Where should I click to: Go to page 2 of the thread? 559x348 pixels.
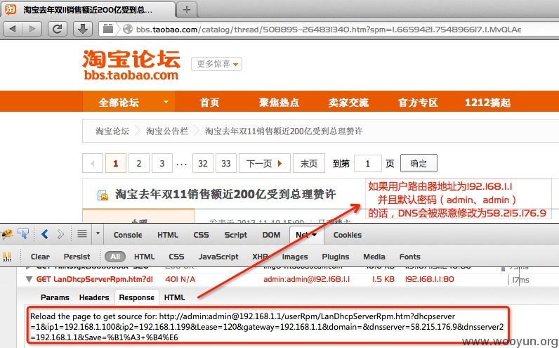point(138,164)
